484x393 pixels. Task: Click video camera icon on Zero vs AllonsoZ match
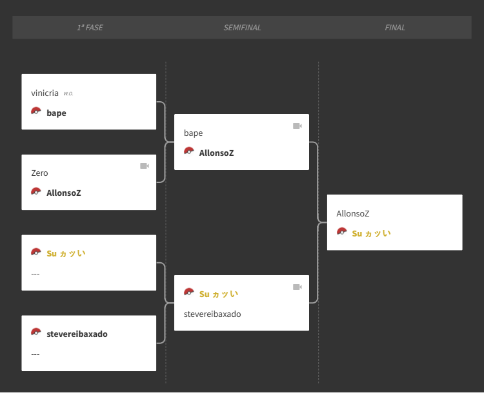[145, 166]
